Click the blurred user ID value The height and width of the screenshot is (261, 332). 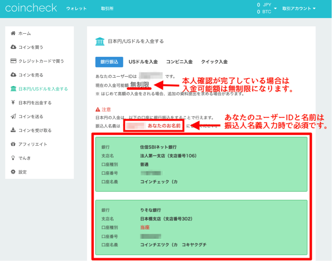(x=151, y=76)
